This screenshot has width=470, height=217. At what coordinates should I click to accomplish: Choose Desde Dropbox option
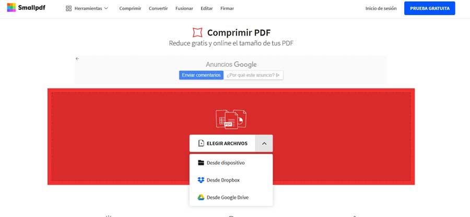(x=231, y=180)
